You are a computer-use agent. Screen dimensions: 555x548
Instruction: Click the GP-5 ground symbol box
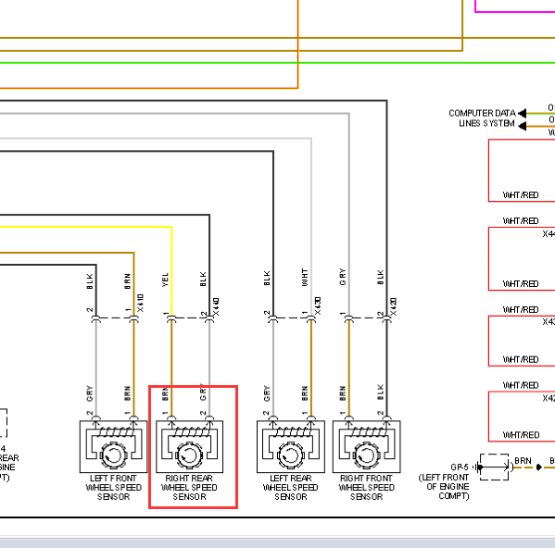[x=495, y=467]
